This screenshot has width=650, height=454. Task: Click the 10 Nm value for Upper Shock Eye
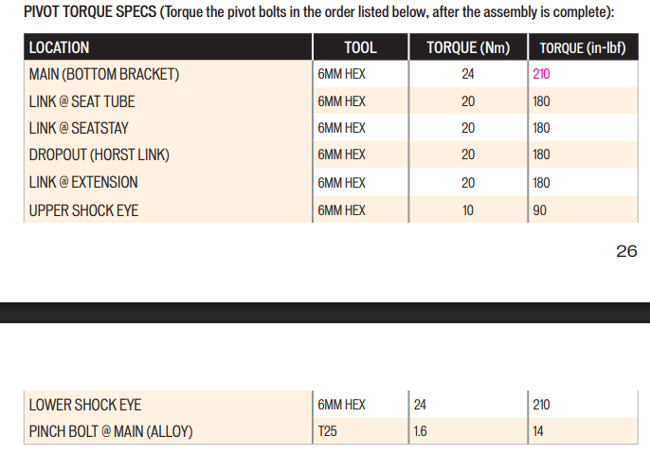(468, 209)
